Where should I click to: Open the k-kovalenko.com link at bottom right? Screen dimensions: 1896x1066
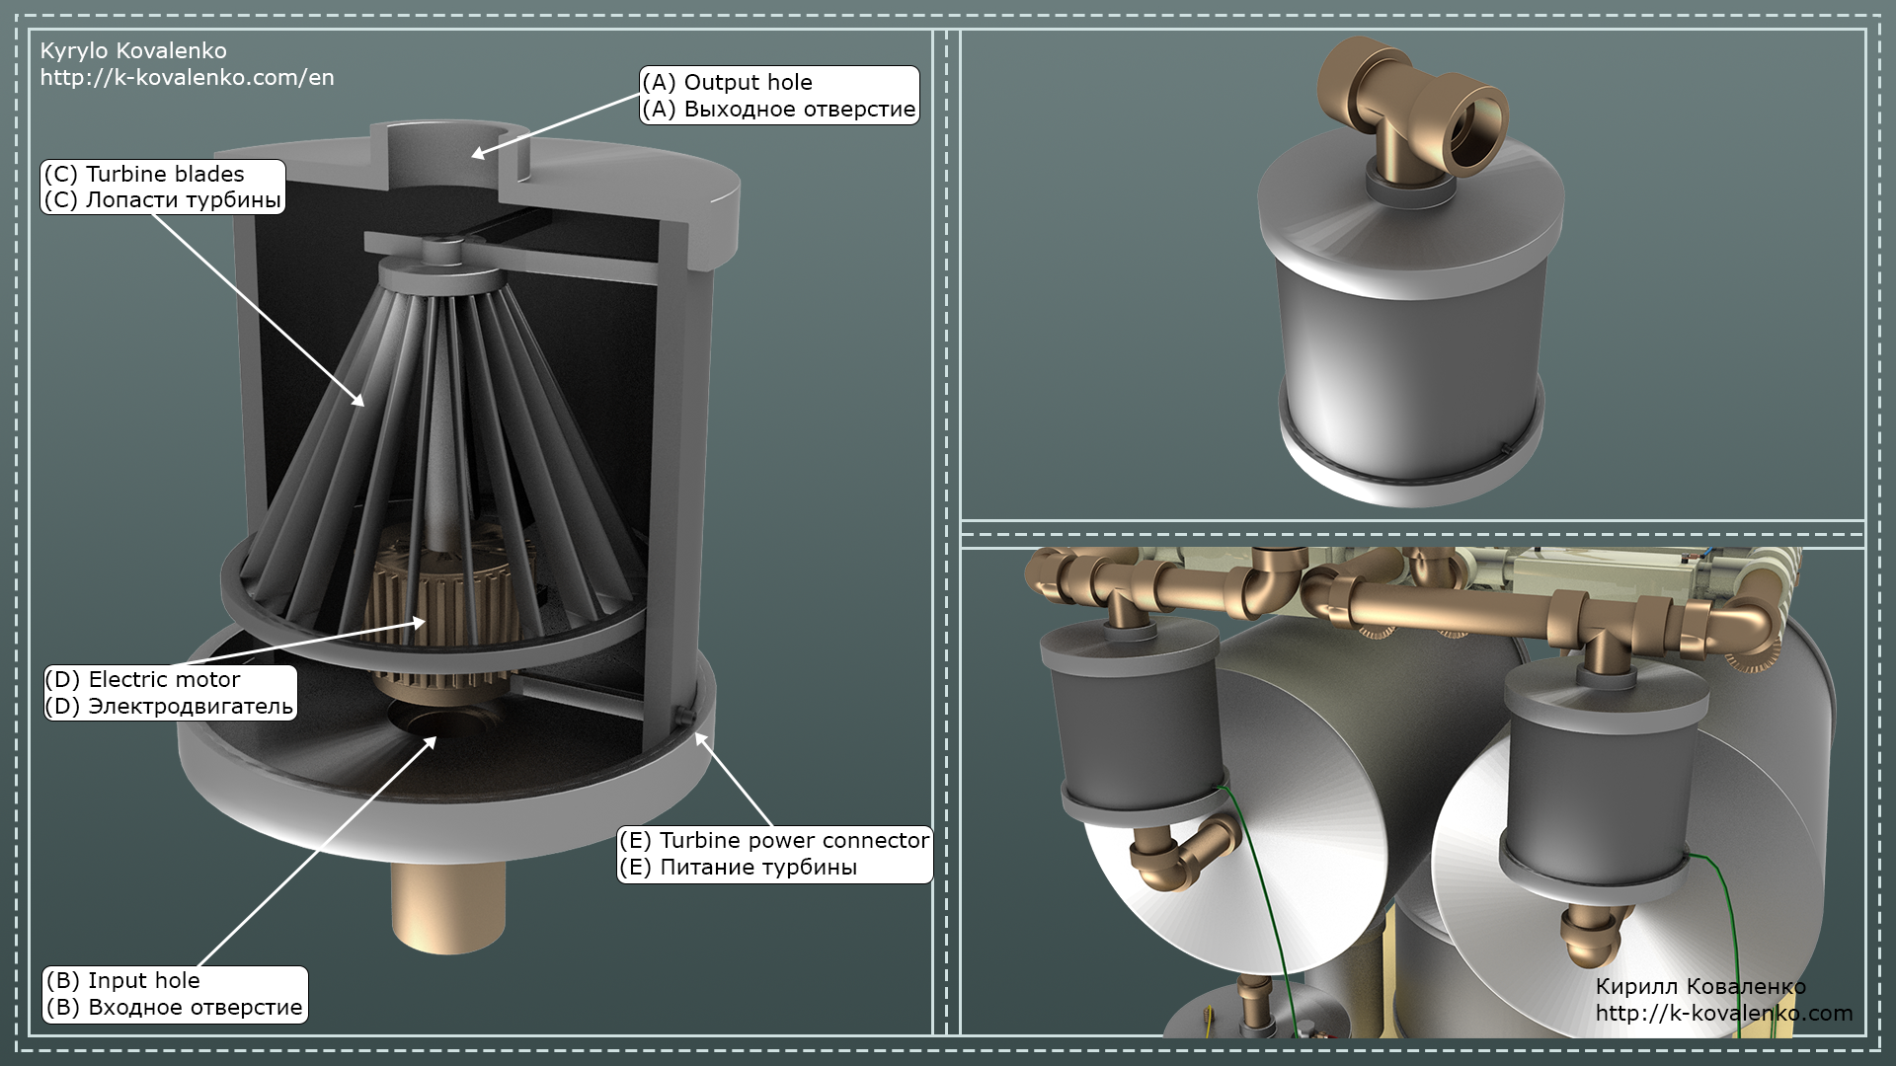click(x=1723, y=1013)
